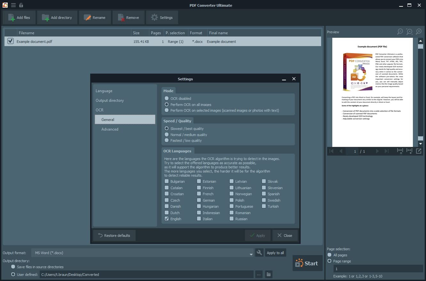The image size is (426, 281).
Task: Enable German OCR language
Action: point(199,200)
